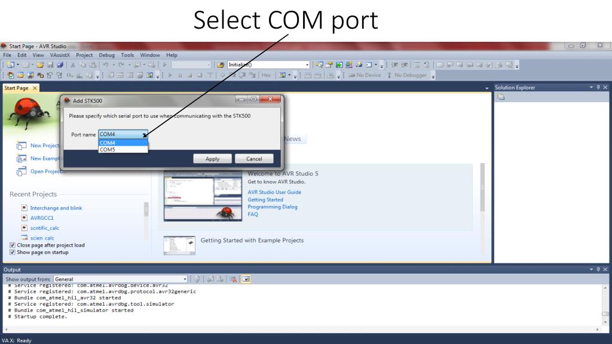Click the Save All toolbar icon
This screenshot has height=344, width=612.
(60, 64)
